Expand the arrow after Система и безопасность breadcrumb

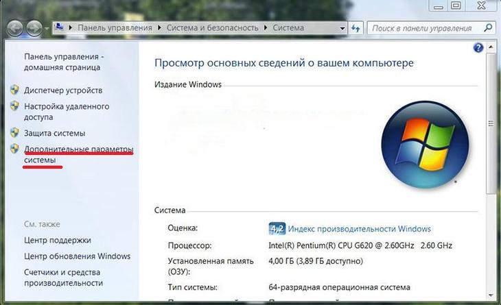[266, 28]
